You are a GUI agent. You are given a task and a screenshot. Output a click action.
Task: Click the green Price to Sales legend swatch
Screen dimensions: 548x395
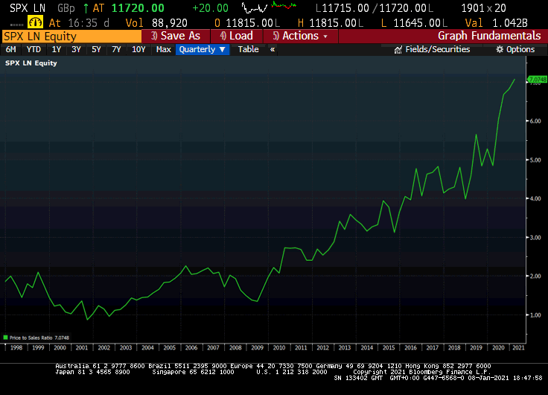[5, 338]
